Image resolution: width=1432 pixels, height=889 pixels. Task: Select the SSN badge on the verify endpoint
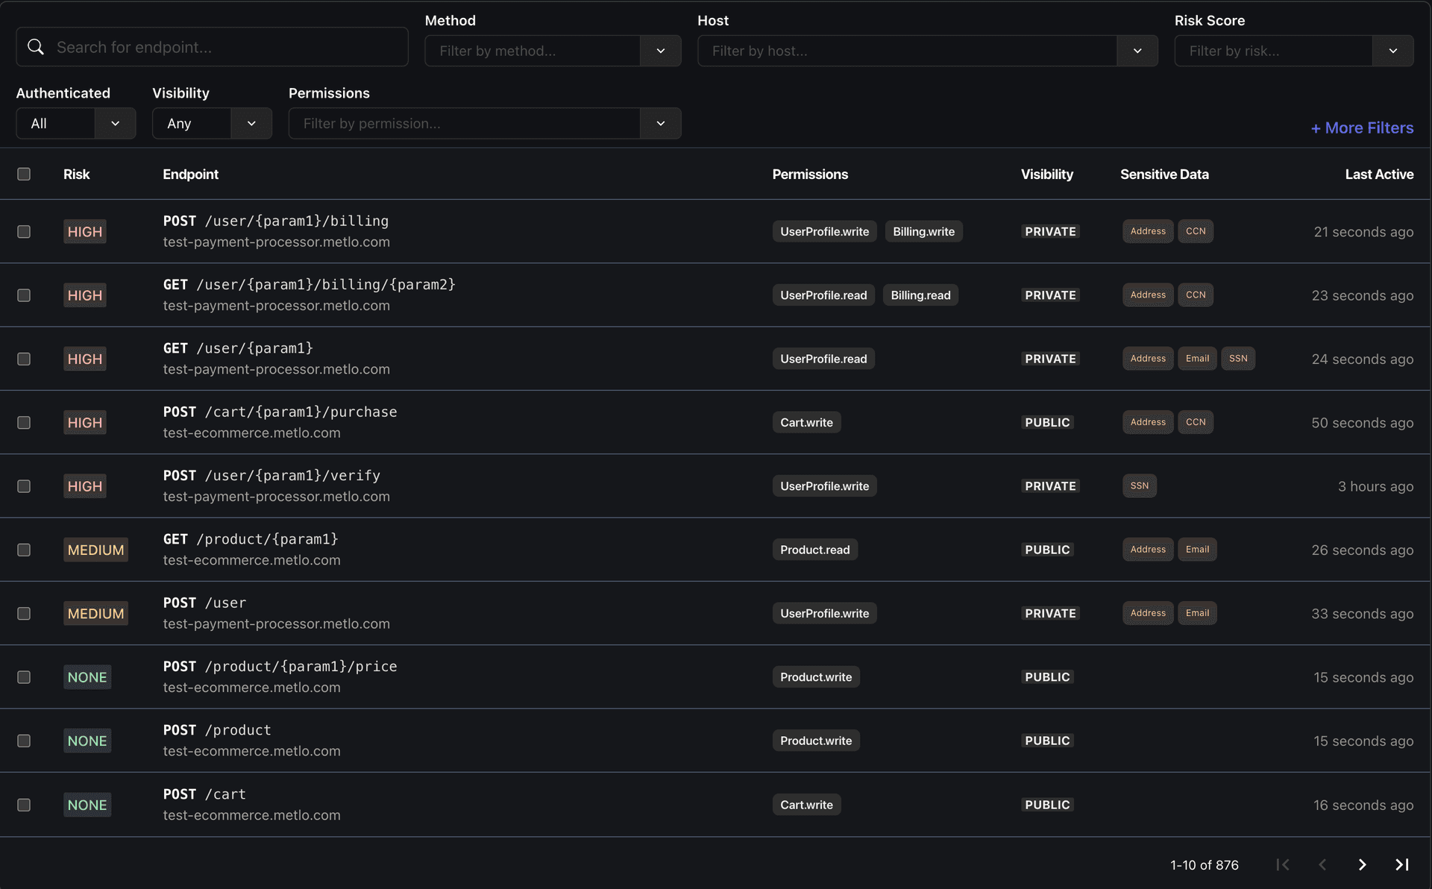(x=1139, y=486)
